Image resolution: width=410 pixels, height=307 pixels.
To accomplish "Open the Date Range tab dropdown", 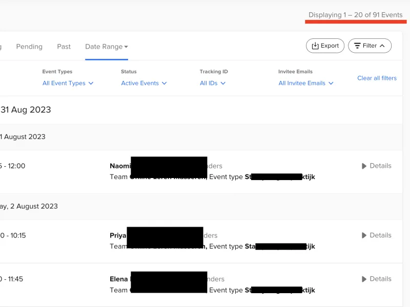I will (x=107, y=47).
